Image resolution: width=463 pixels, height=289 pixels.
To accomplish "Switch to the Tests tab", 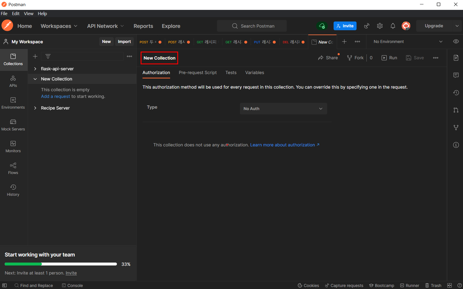I will pos(231,73).
